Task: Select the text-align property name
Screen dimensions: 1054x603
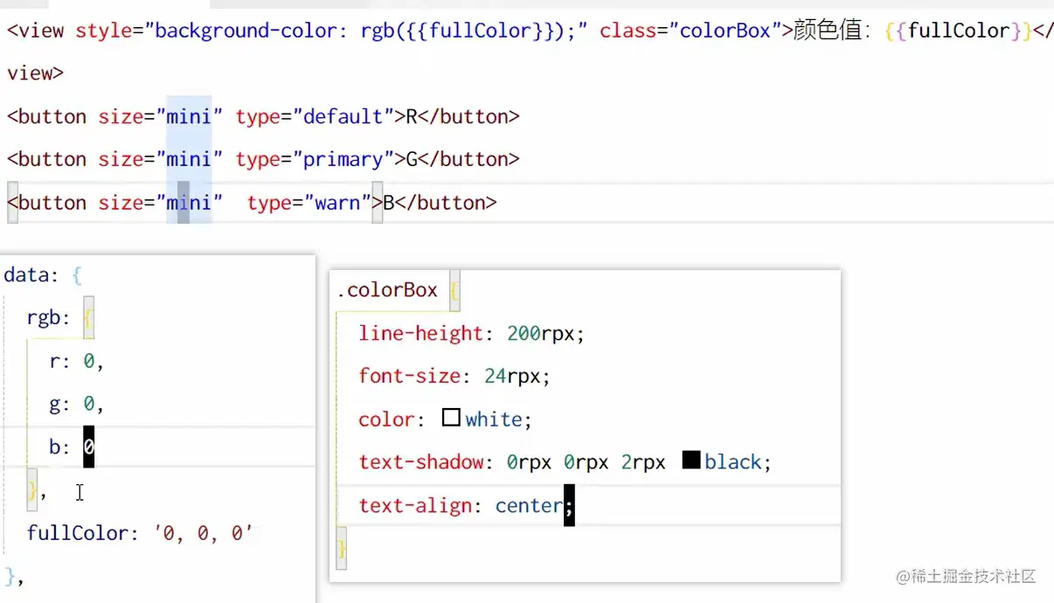Action: coord(416,505)
